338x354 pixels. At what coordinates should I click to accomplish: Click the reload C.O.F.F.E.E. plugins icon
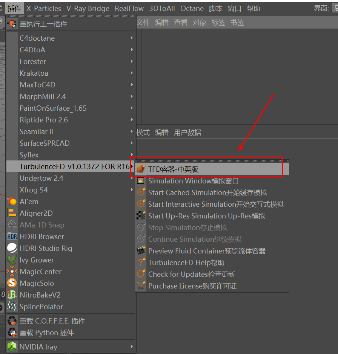pyautogui.click(x=12, y=321)
